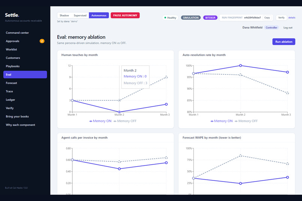Screen dimensions: 302x201
Task: Click 'Auto-resolution rate by month' title
Action: click(x=204, y=55)
